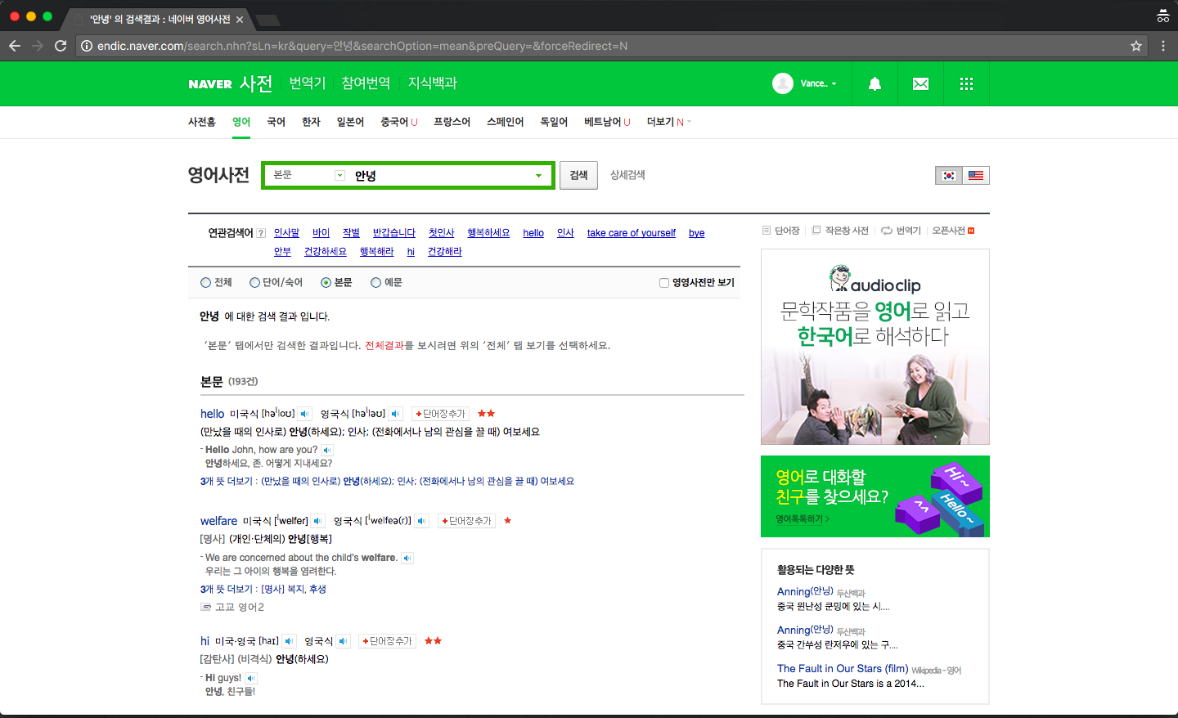This screenshot has width=1178, height=718.
Task: Play audio for 'Hi guys!' example
Action: pos(251,678)
